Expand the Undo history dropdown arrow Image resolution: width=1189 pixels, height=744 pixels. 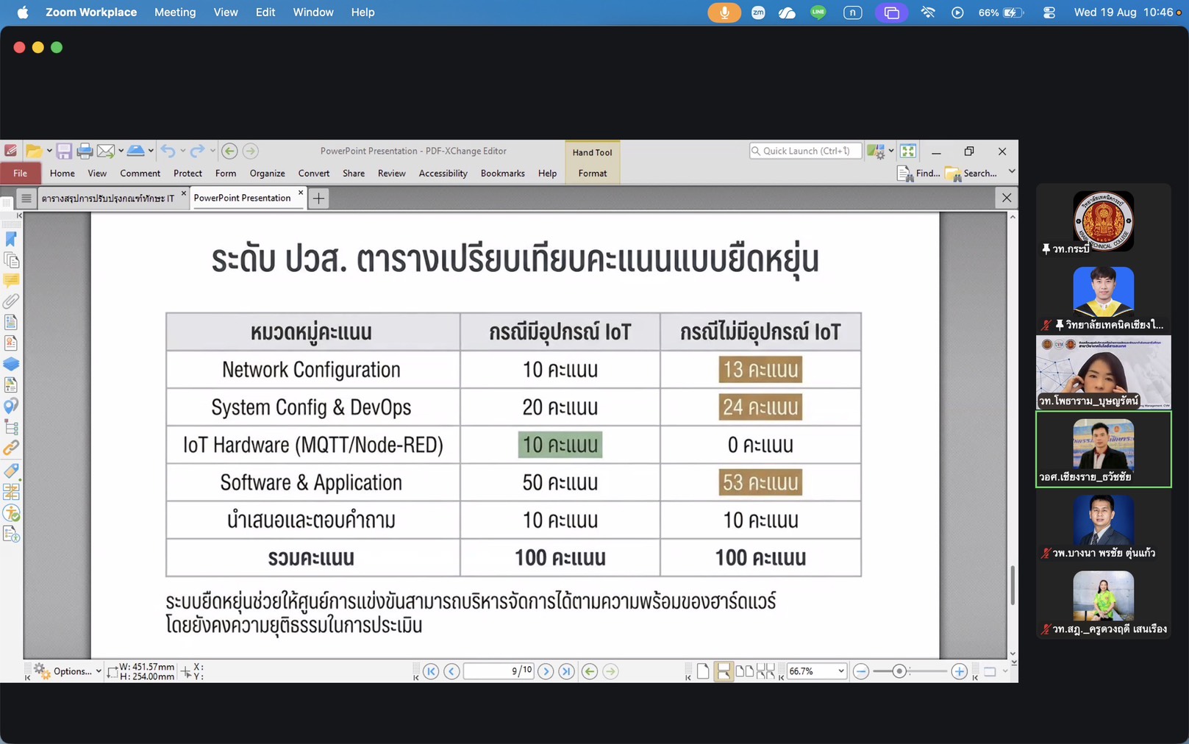(x=182, y=151)
